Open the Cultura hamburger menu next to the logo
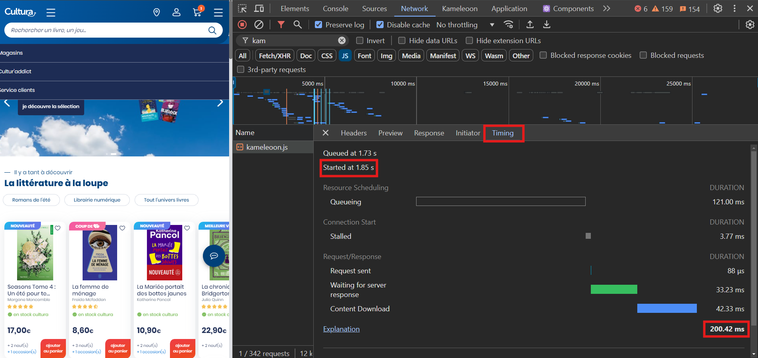 [51, 12]
